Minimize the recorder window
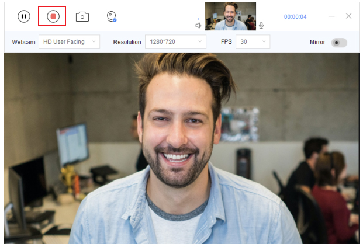Screen dimensions: 363x247 pyautogui.click(x=332, y=16)
